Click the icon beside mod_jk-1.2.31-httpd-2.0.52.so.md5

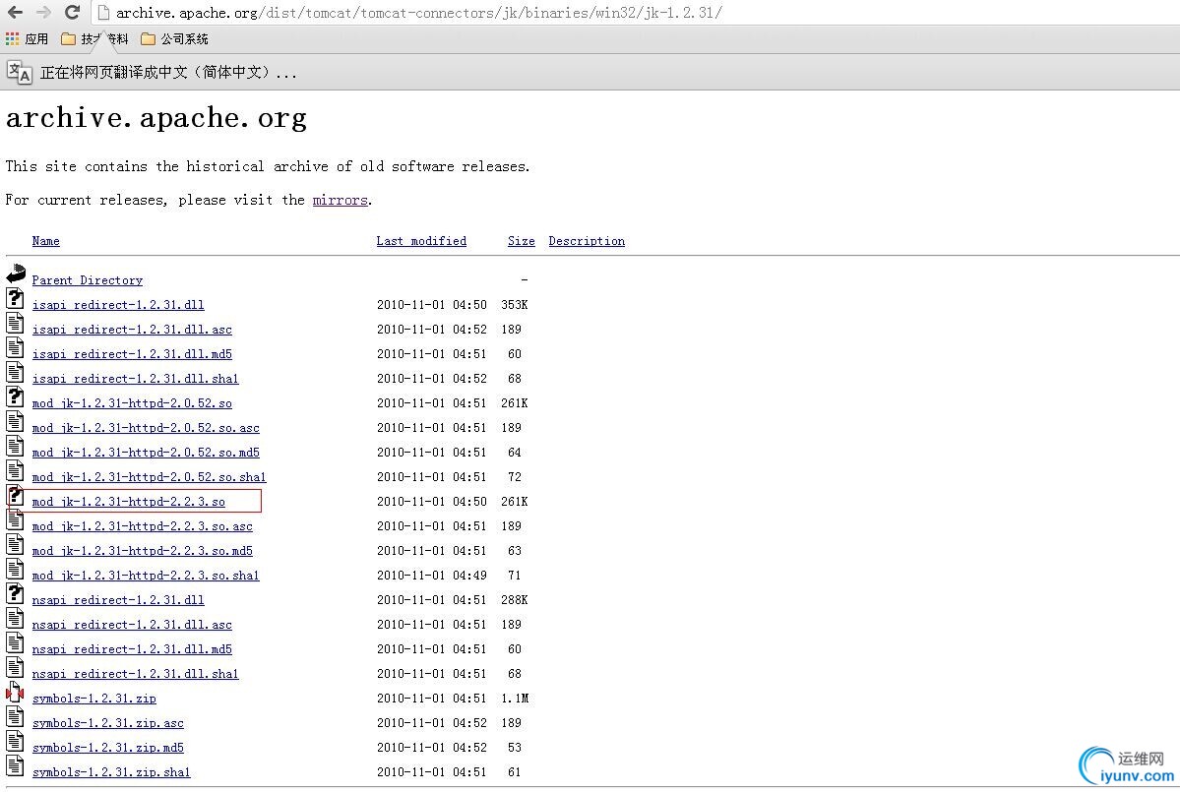coord(15,446)
